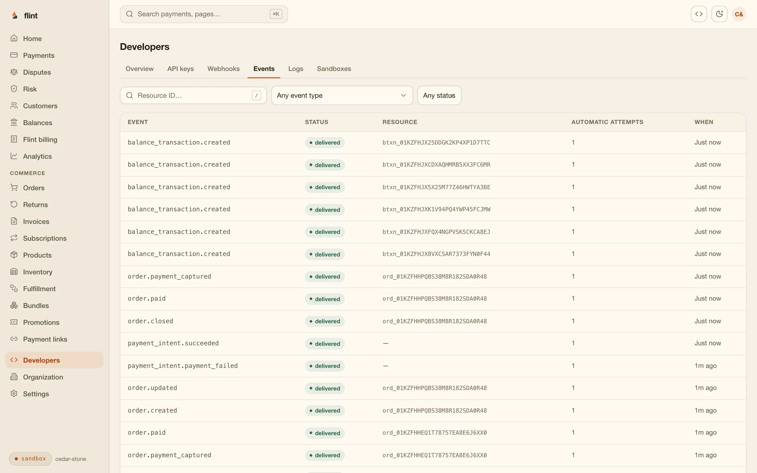Go to the Sandboxes tab
The height and width of the screenshot is (473, 757).
[334, 69]
